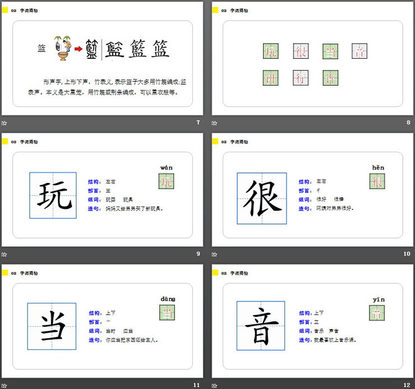Click the animation star icon below slide 7
Screen dimensions: 415x389
click(x=4, y=123)
